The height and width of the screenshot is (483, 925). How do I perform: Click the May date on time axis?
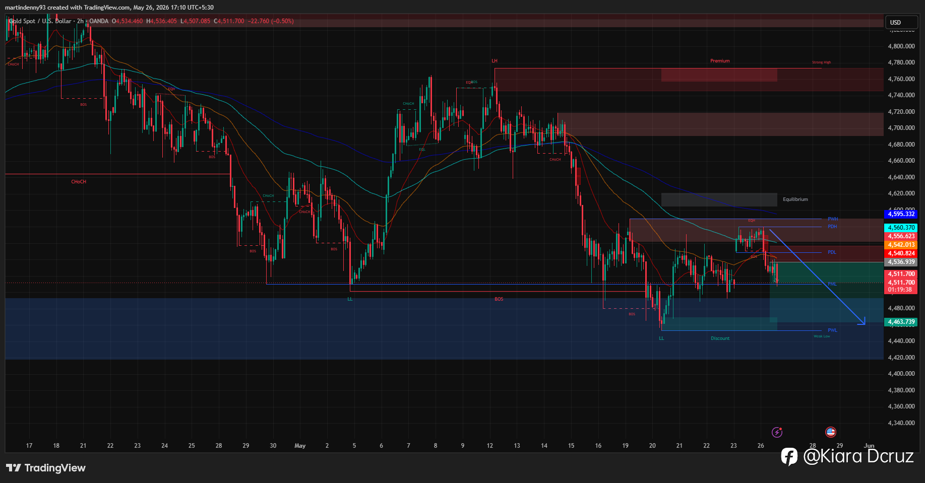(x=300, y=446)
